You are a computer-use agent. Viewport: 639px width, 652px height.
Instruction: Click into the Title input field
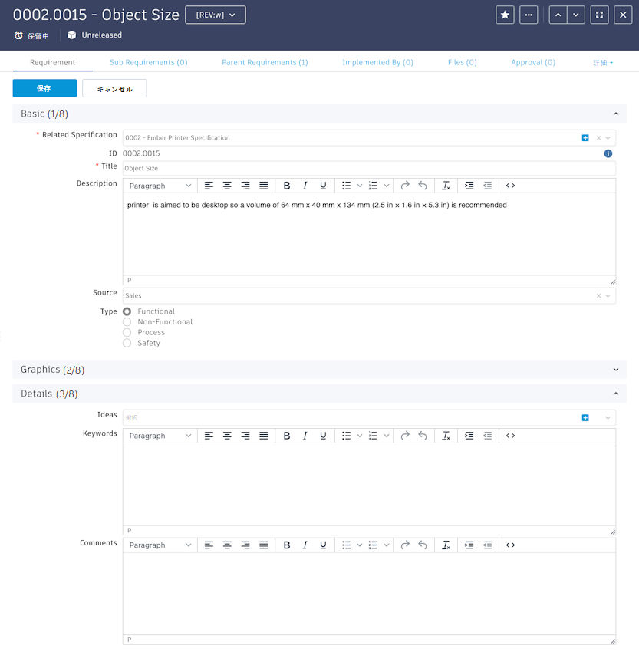pos(369,169)
